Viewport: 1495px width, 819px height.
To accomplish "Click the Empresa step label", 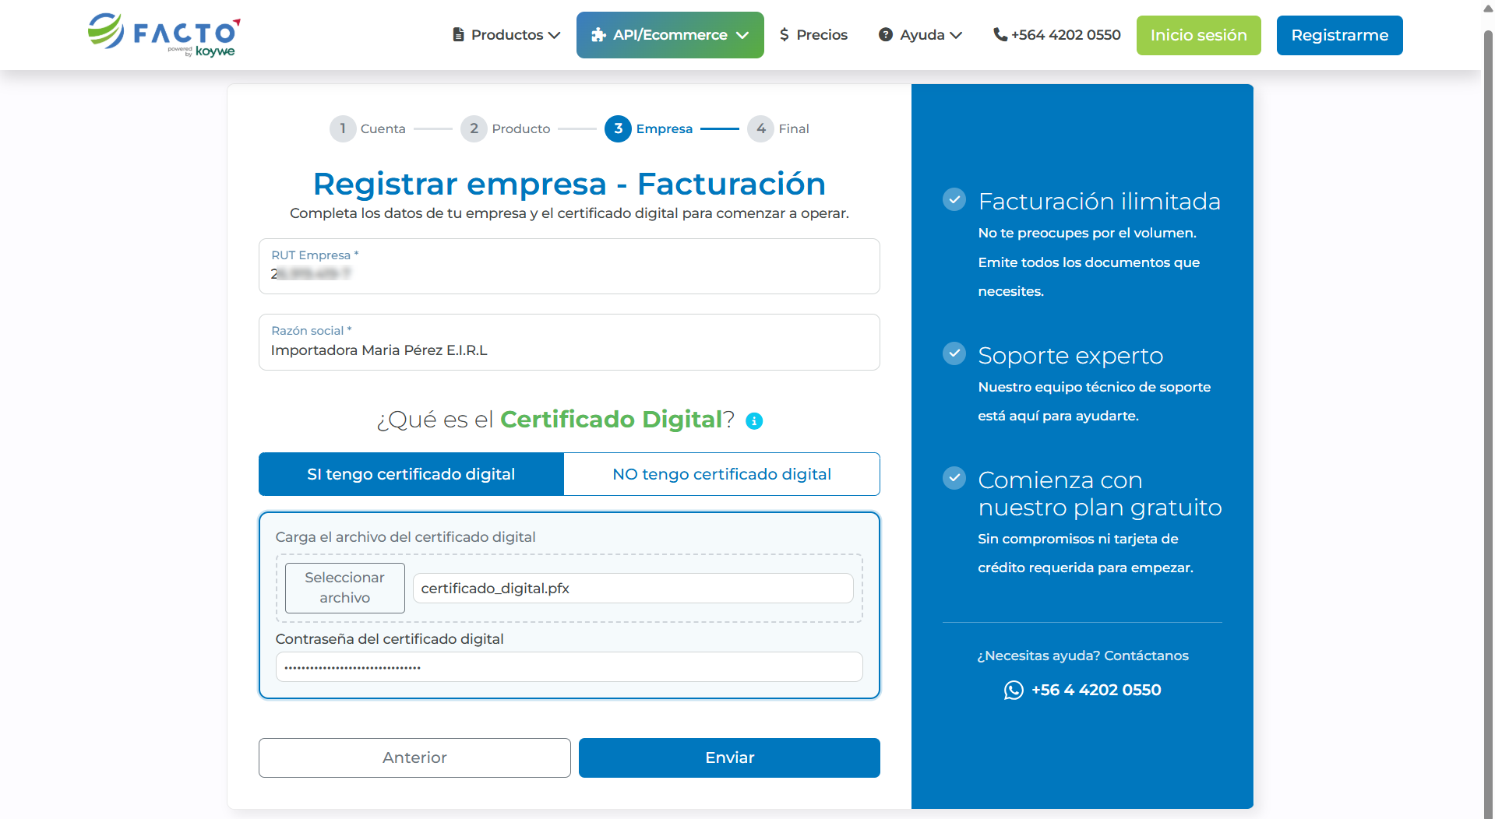I will [664, 129].
